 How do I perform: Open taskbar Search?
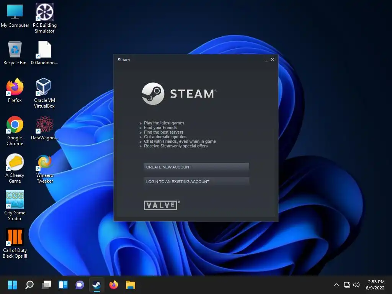[x=29, y=285]
